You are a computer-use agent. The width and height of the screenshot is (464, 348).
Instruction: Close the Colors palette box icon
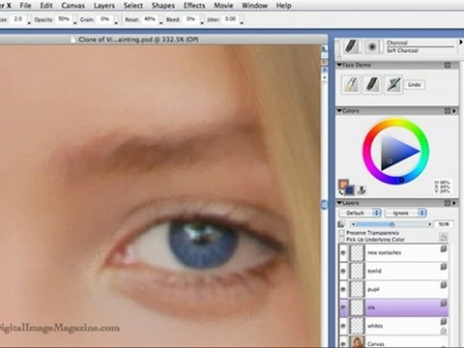click(x=448, y=111)
